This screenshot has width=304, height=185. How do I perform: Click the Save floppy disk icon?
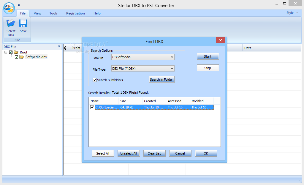(x=23, y=23)
